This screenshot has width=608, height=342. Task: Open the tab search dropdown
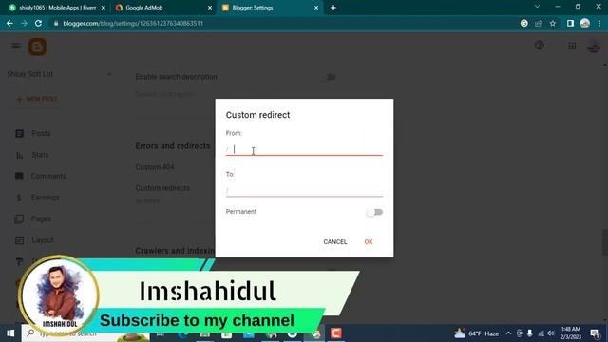[x=537, y=7]
